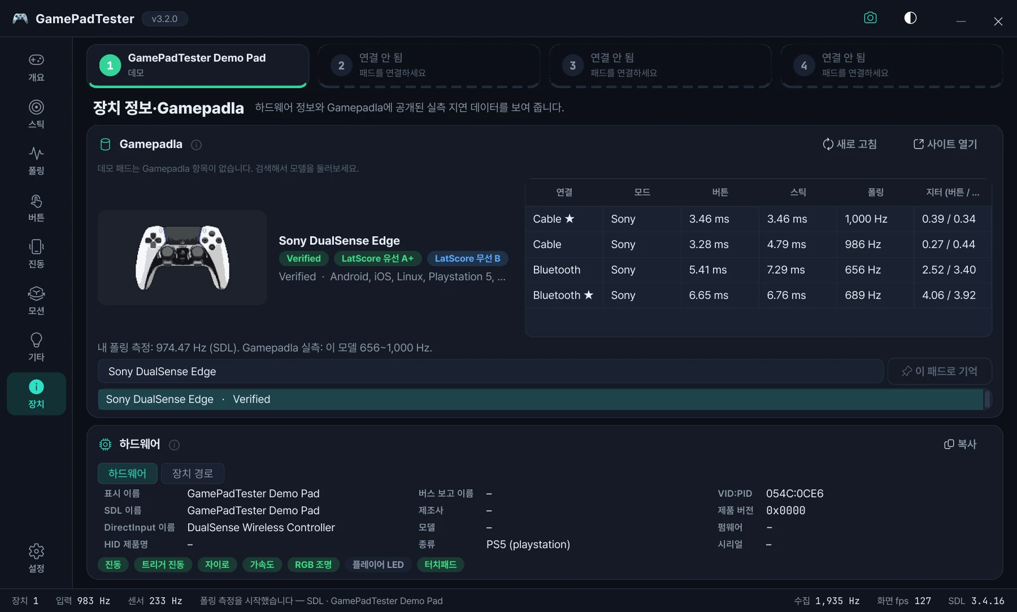This screenshot has height=612, width=1017.
Task: Toggle the dark/light theme contrast icon
Action: (910, 18)
